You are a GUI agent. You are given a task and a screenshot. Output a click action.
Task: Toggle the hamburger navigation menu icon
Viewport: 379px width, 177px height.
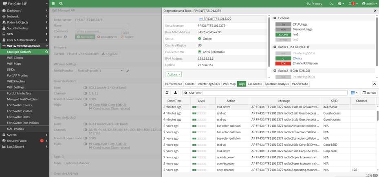(53, 4)
